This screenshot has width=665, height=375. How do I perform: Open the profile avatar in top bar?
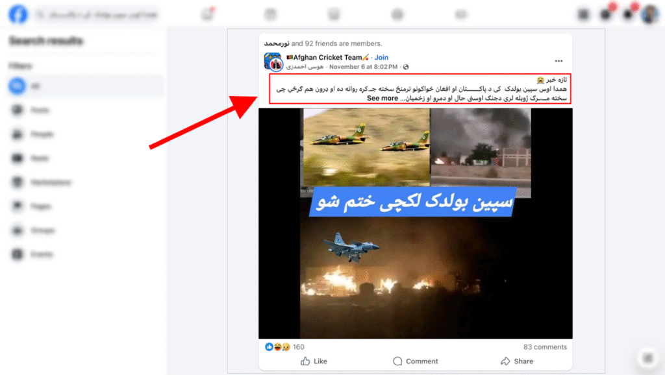[649, 14]
